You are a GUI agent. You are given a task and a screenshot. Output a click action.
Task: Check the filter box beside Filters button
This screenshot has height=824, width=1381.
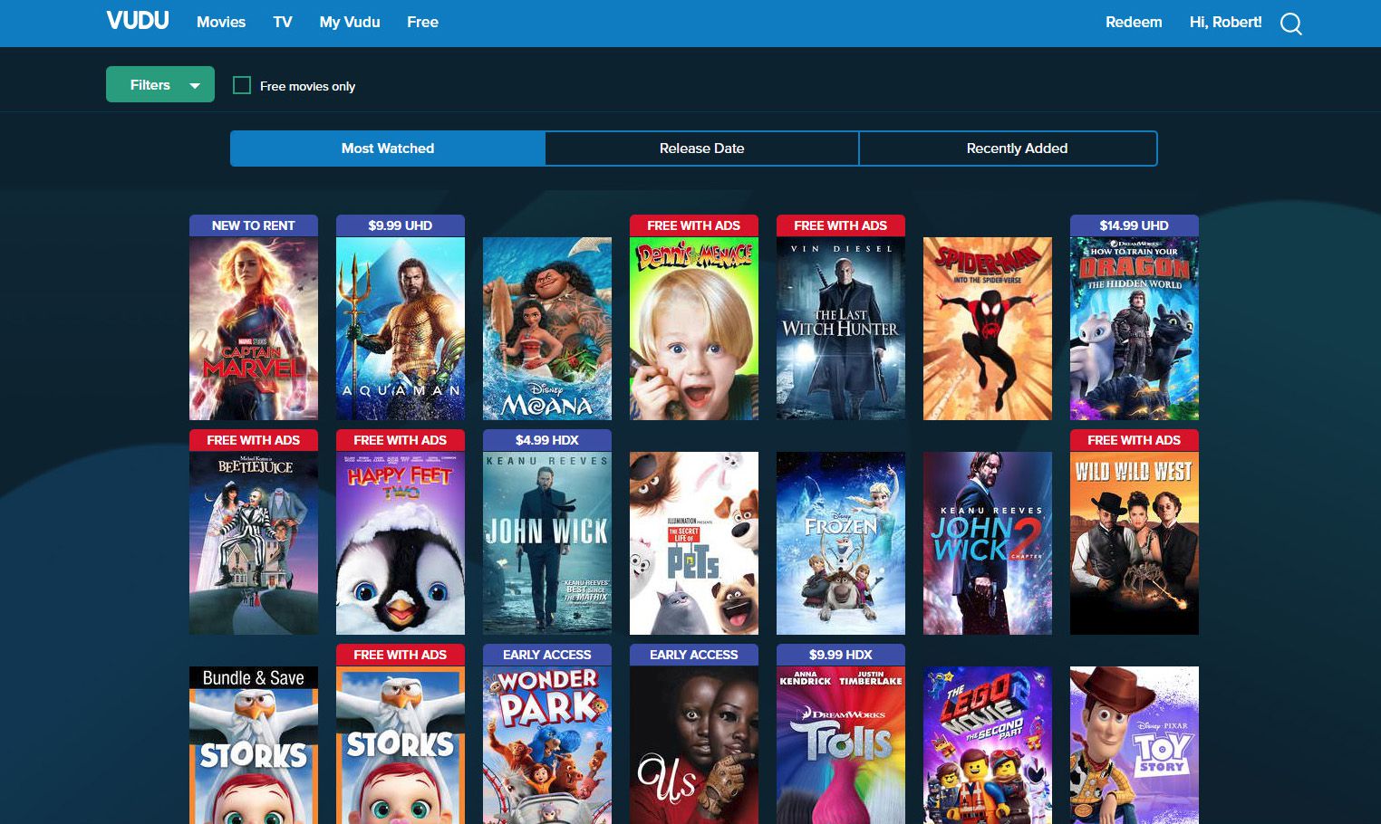(x=241, y=84)
